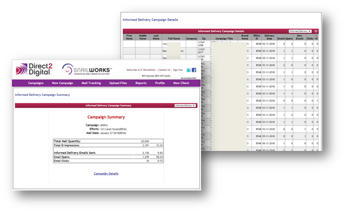The height and width of the screenshot is (211, 345).
Task: Open Informed Delivery dropdown in summary bar
Action: coord(185,105)
